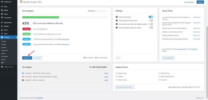The width and height of the screenshot is (208, 100).
Task: Show the Remaining tasks filter
Action: (102, 11)
